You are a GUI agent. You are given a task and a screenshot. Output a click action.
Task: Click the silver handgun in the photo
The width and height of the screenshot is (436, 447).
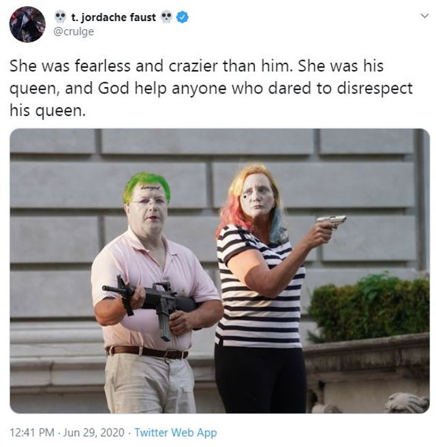tap(331, 221)
